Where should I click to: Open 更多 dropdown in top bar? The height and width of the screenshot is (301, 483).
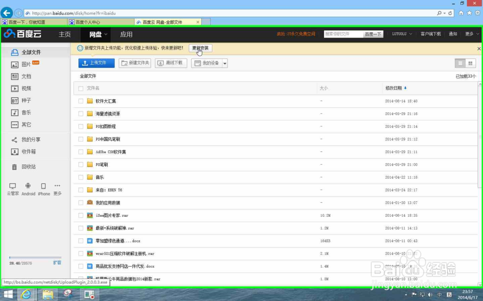coord(472,34)
